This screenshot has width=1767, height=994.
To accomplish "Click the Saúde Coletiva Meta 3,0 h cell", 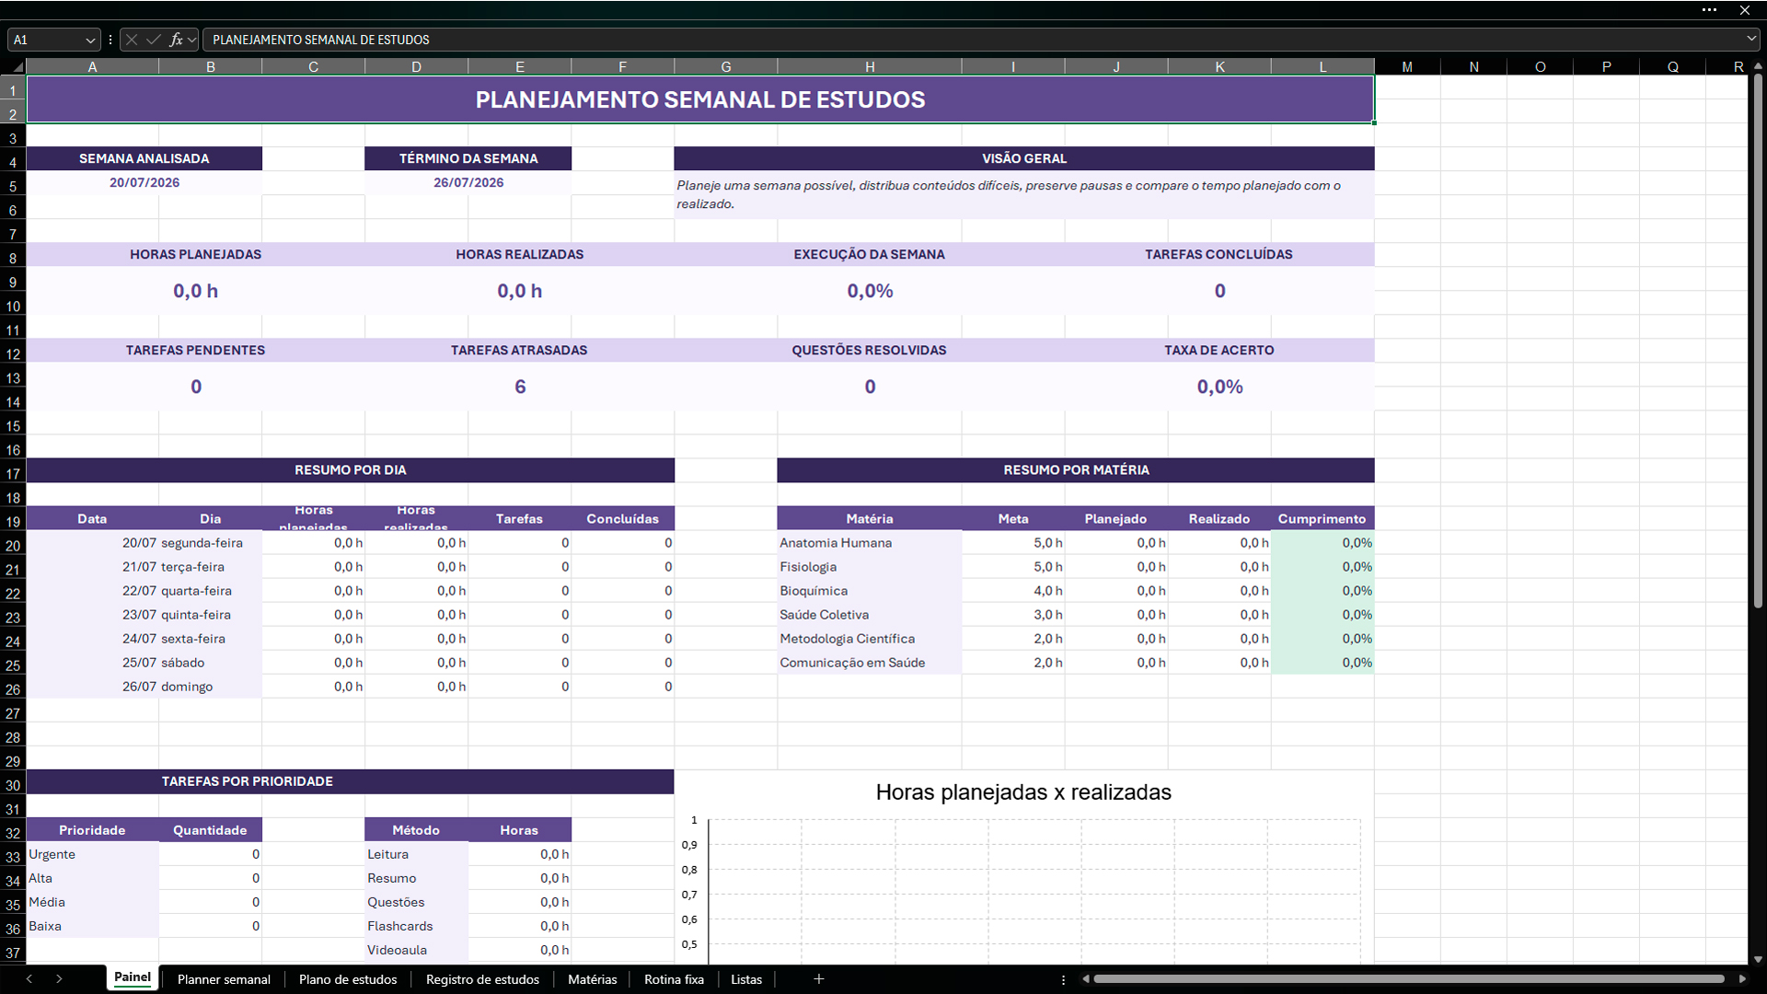I will (x=1013, y=615).
